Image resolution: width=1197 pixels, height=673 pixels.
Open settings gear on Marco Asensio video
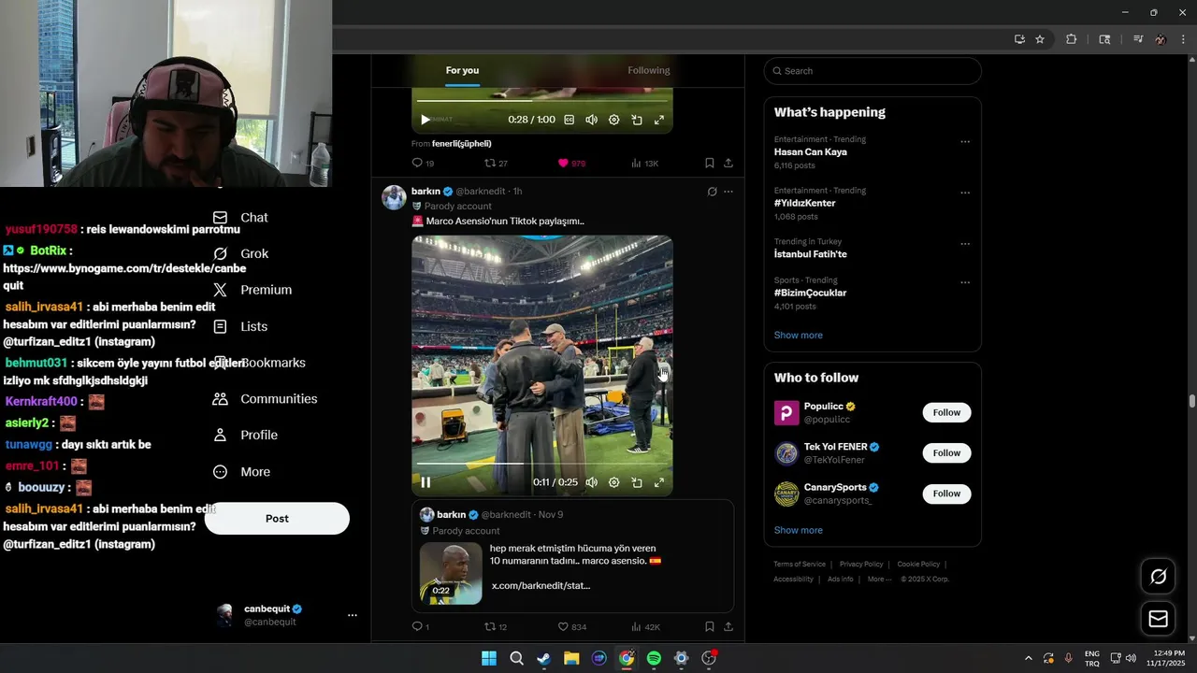(614, 482)
